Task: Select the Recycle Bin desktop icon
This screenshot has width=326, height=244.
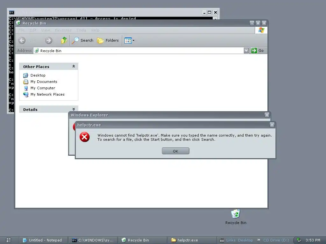Action: [236, 217]
